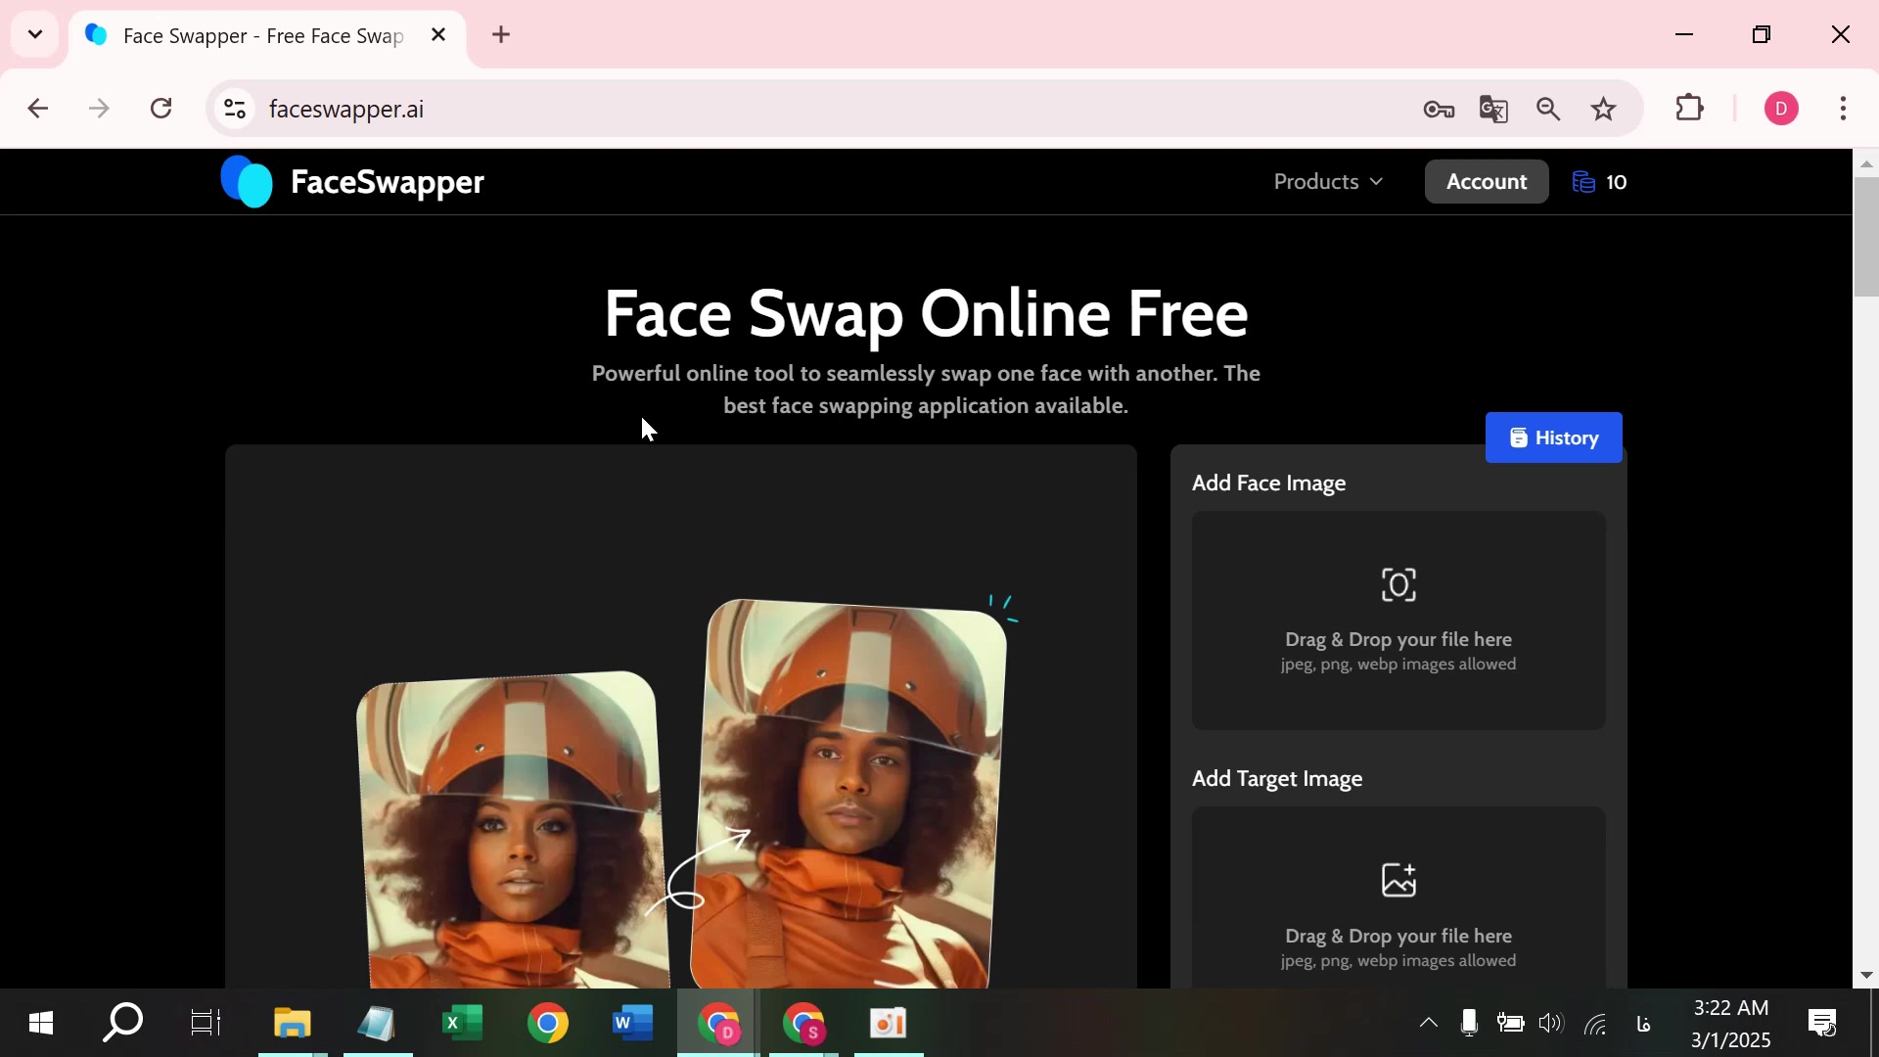
Task: Click the original woman example photo
Action: click(513, 830)
